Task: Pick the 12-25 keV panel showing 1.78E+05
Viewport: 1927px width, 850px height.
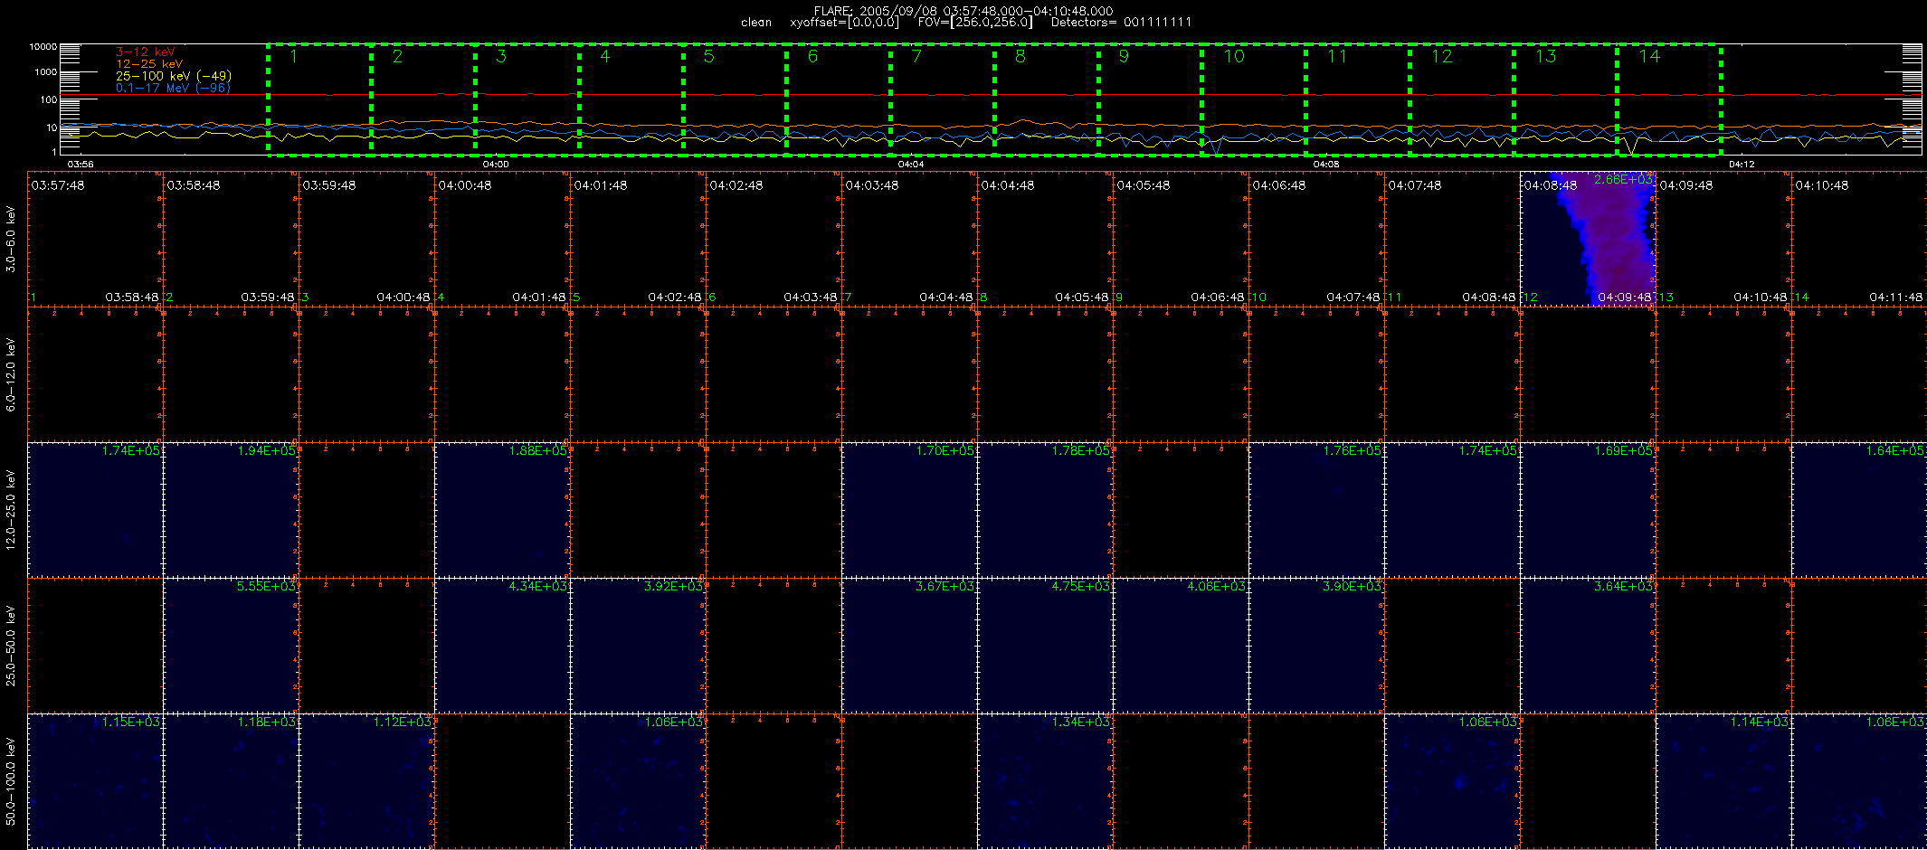Action: (1045, 510)
